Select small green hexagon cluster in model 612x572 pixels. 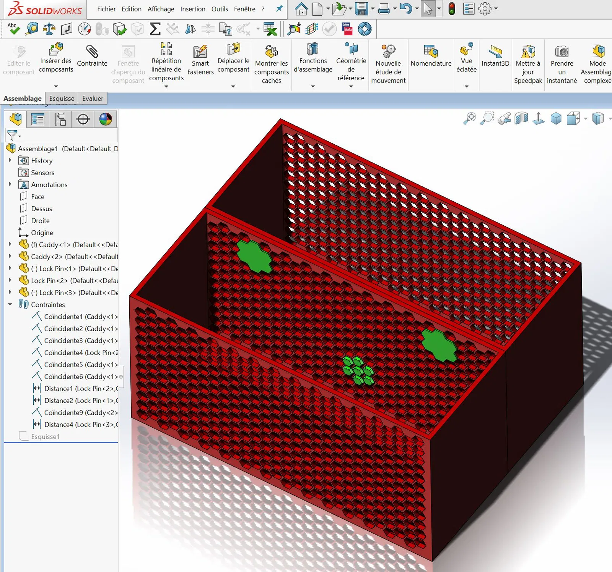coord(358,370)
